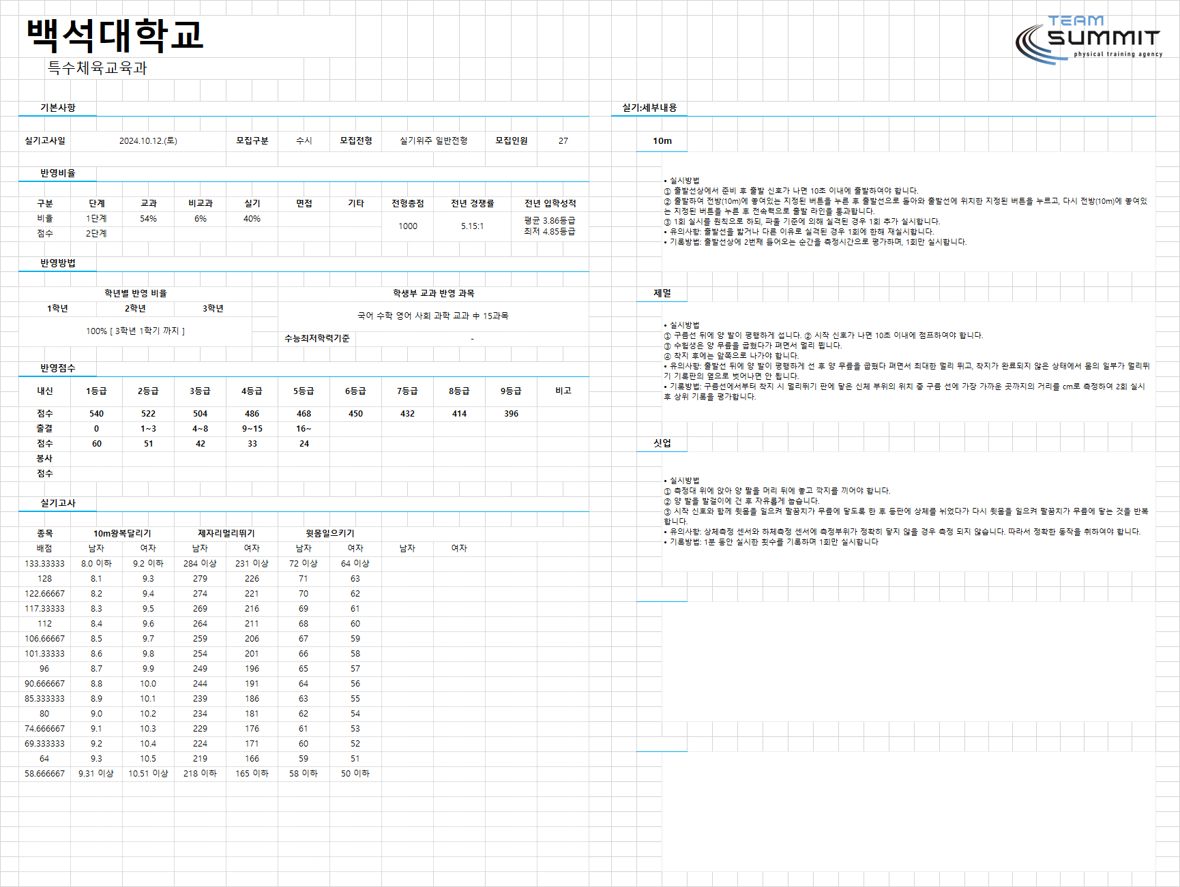Click the 54% 교과 ratio cell

pos(149,219)
